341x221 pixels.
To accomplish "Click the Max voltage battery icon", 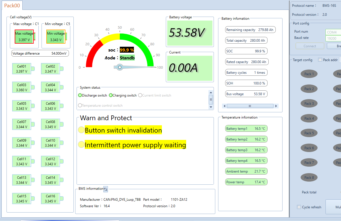I will [25, 36].
